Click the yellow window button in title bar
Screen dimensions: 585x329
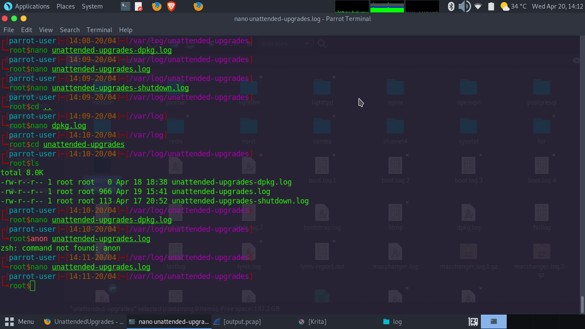(24, 18)
